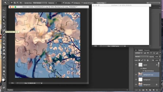
Task: Hide the jigsaw layer Effects
Action: (141, 68)
